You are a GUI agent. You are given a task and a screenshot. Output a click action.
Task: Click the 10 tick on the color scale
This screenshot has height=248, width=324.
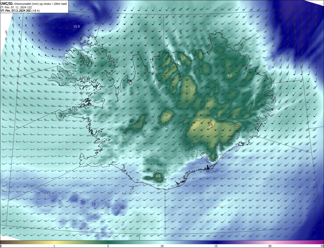click(162, 246)
